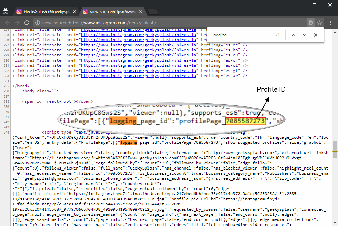This screenshot has height=226, width=338.
Task: Open the href link on line 226
Action: [138, 40]
